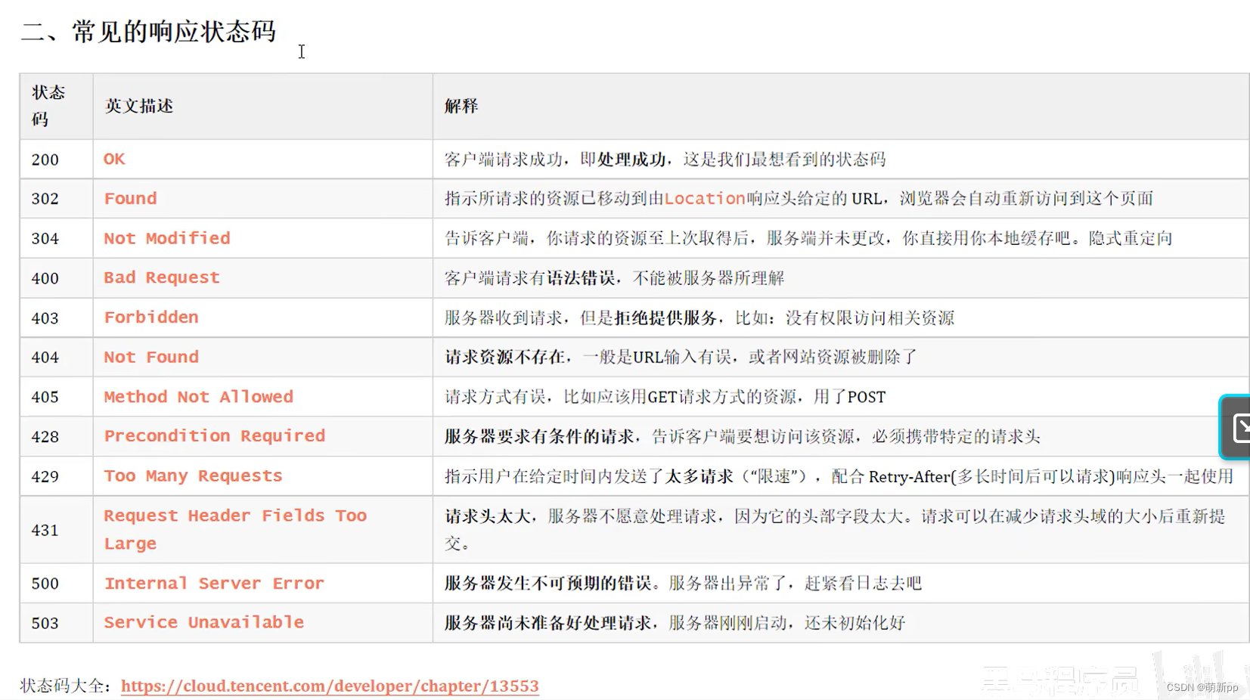This screenshot has width=1250, height=700.
Task: Click the bold "请求资源不存在" text
Action: pos(504,357)
